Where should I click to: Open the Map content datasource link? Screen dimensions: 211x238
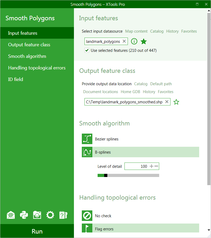click(x=136, y=31)
